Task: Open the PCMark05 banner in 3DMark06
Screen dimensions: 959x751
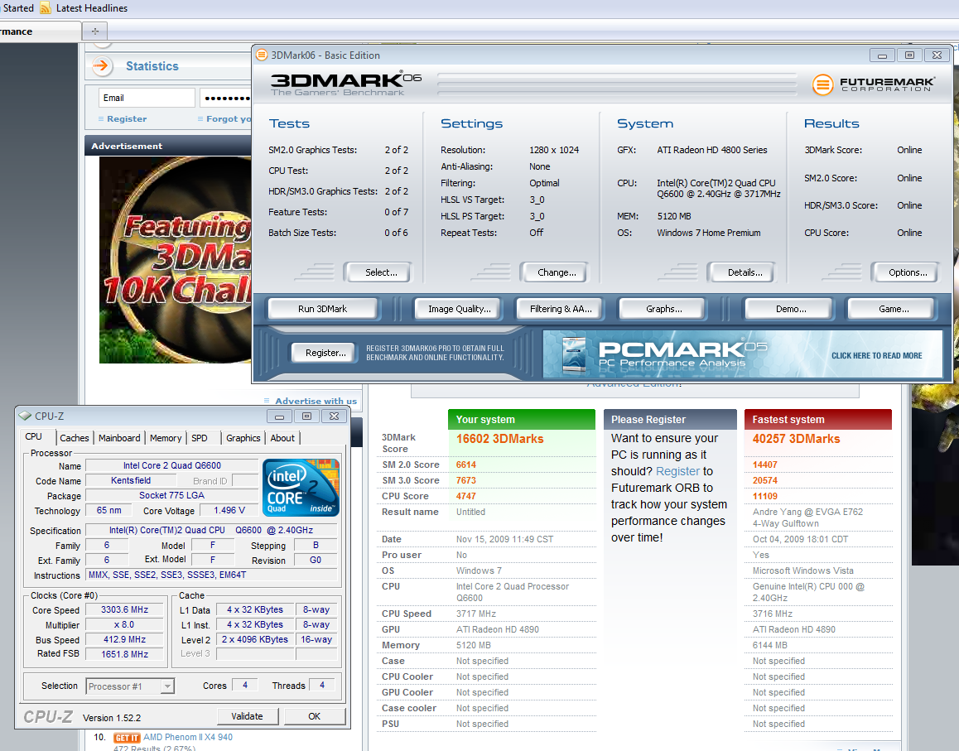Action: point(743,354)
